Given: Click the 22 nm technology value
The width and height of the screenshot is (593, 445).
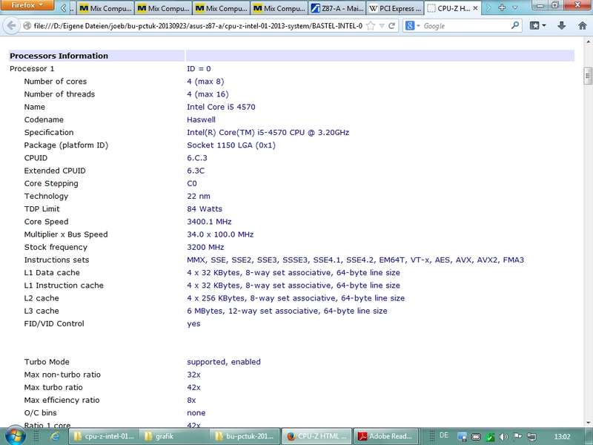Looking at the screenshot, I should pos(199,196).
